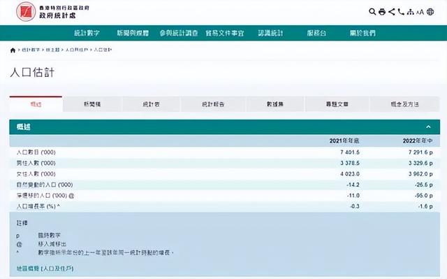Open the 關於我們 navigation menu
Screen dimensions: 447x279
tap(362, 33)
